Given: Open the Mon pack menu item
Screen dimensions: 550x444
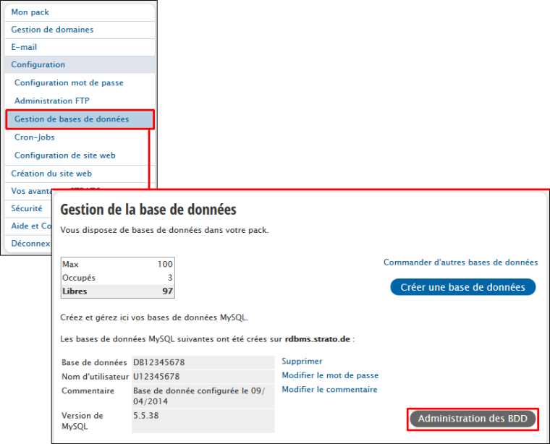Looking at the screenshot, I should click(30, 12).
